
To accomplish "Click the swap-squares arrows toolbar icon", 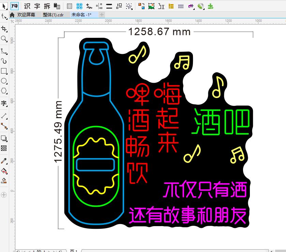I will tap(119, 6).
